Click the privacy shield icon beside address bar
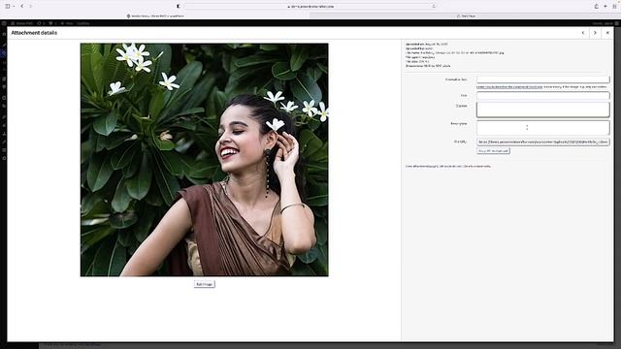621x349 pixels. 179,6
